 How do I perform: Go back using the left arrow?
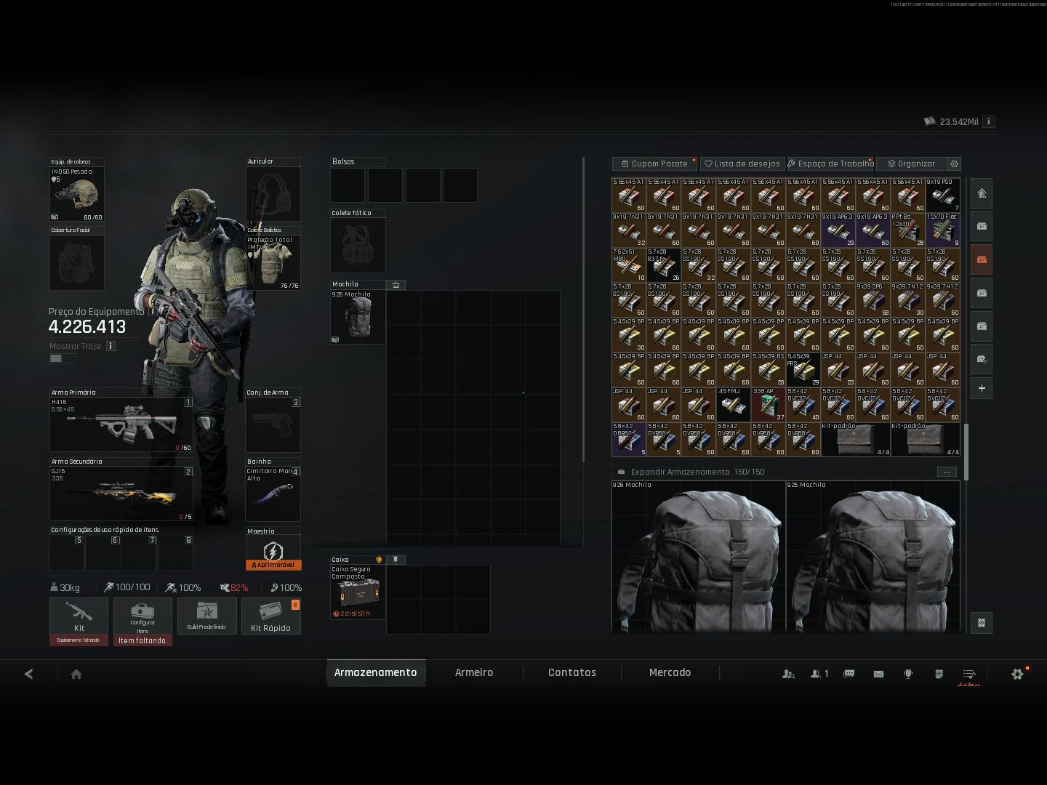click(x=28, y=674)
